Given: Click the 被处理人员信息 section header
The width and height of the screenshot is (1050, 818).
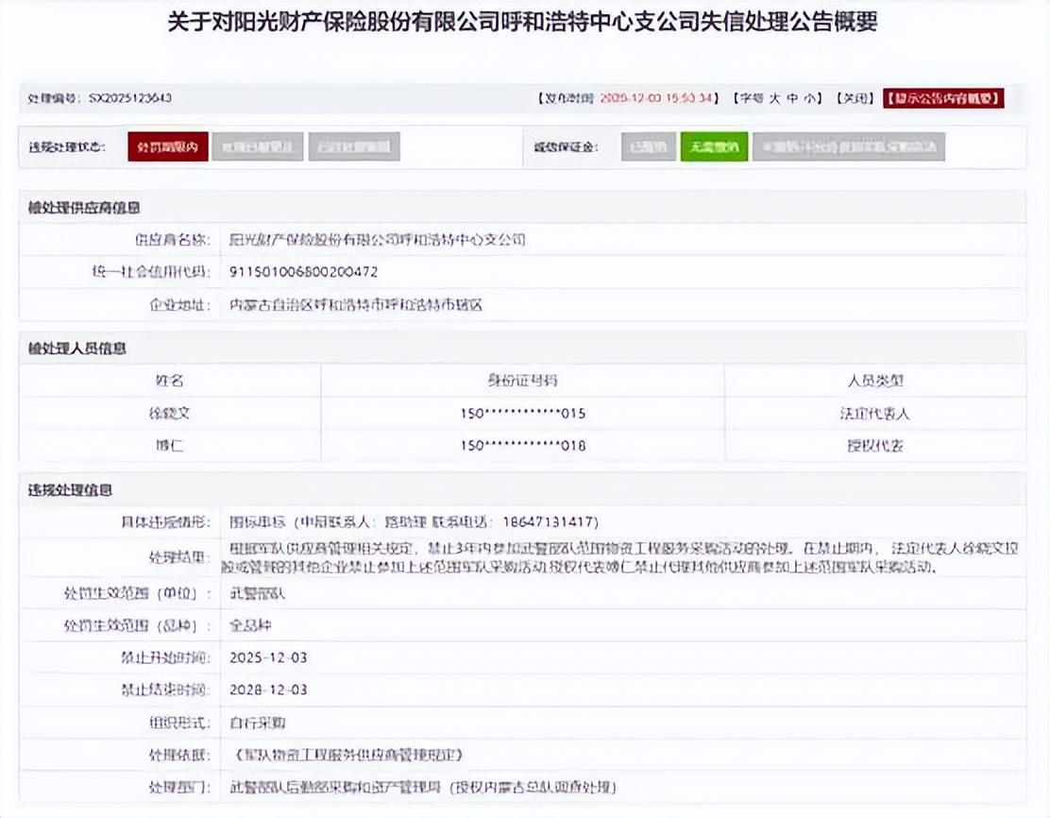Looking at the screenshot, I should (77, 349).
